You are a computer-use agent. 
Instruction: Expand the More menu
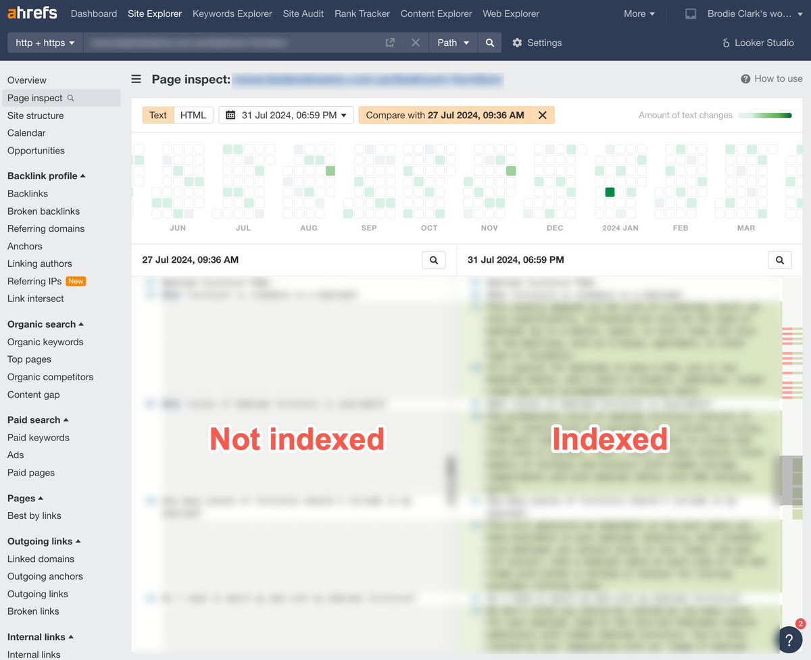pyautogui.click(x=639, y=14)
